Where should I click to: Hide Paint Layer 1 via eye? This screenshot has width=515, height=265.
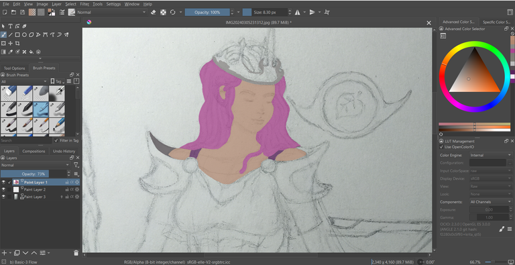coord(3,182)
